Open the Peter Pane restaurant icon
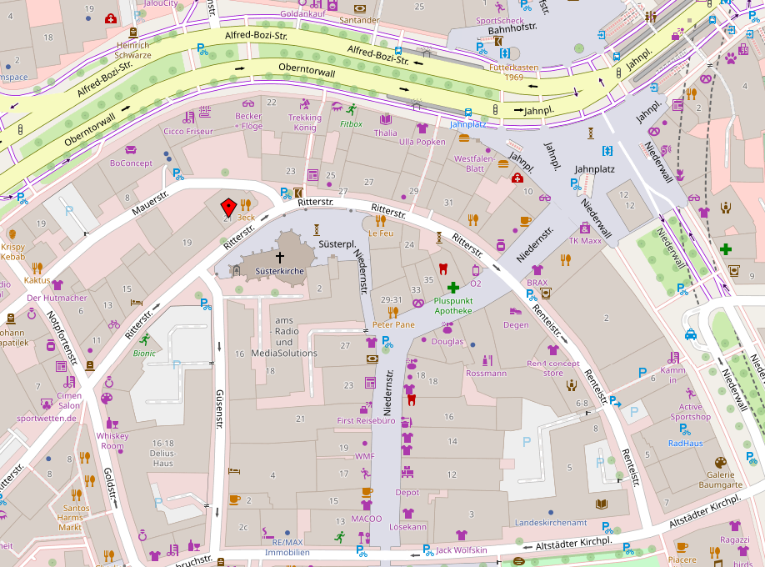The image size is (765, 567). pyautogui.click(x=393, y=312)
